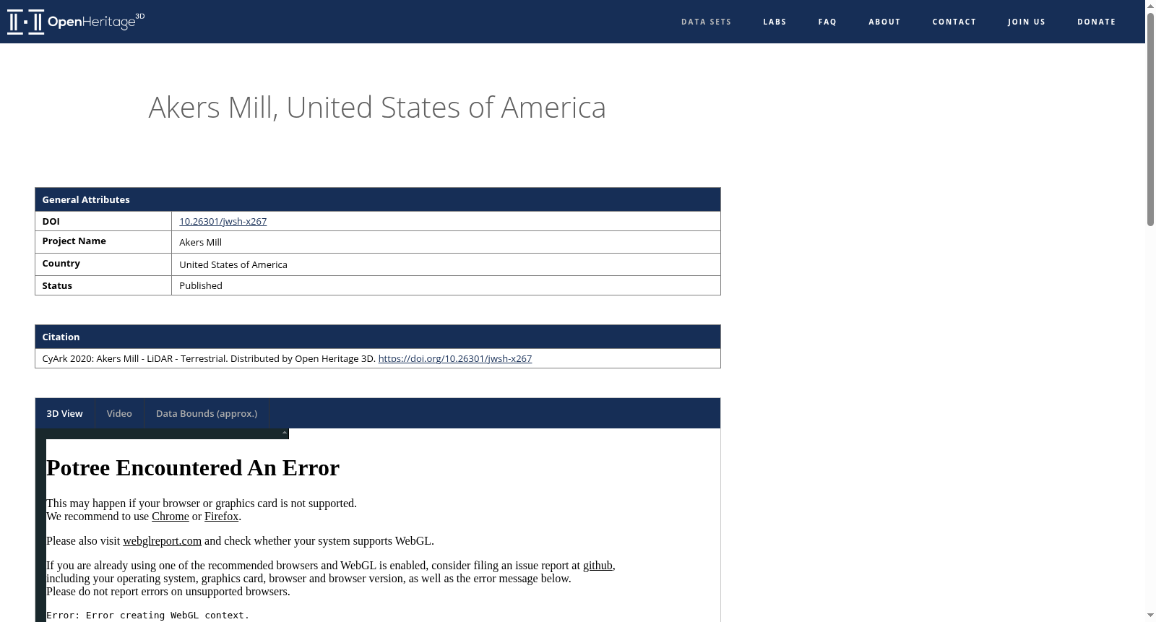The height and width of the screenshot is (622, 1156).
Task: Open the Labs menu item
Action: [775, 22]
